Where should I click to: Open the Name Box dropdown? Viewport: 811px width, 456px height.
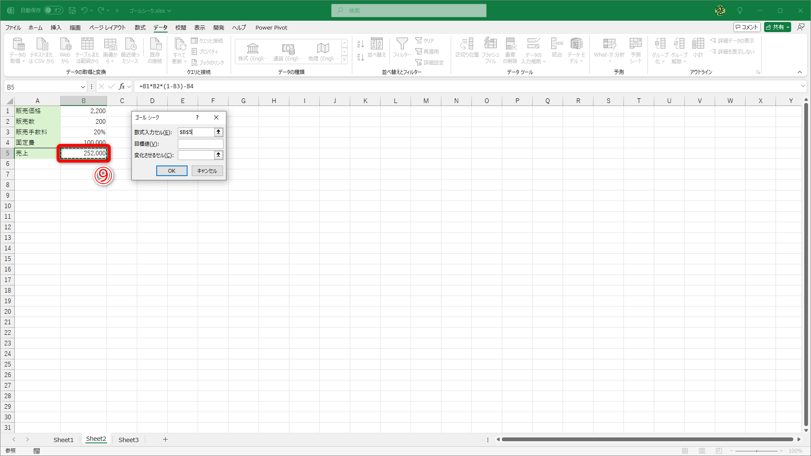point(83,87)
